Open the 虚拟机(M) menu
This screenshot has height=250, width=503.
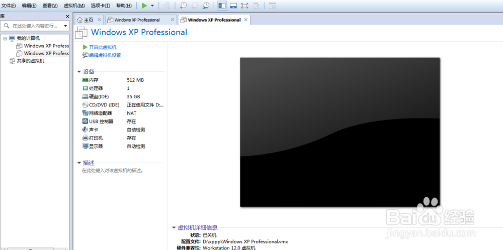point(74,6)
